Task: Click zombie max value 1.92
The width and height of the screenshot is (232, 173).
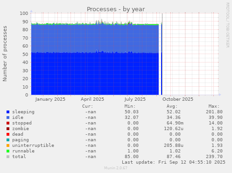Action: pos(217,129)
